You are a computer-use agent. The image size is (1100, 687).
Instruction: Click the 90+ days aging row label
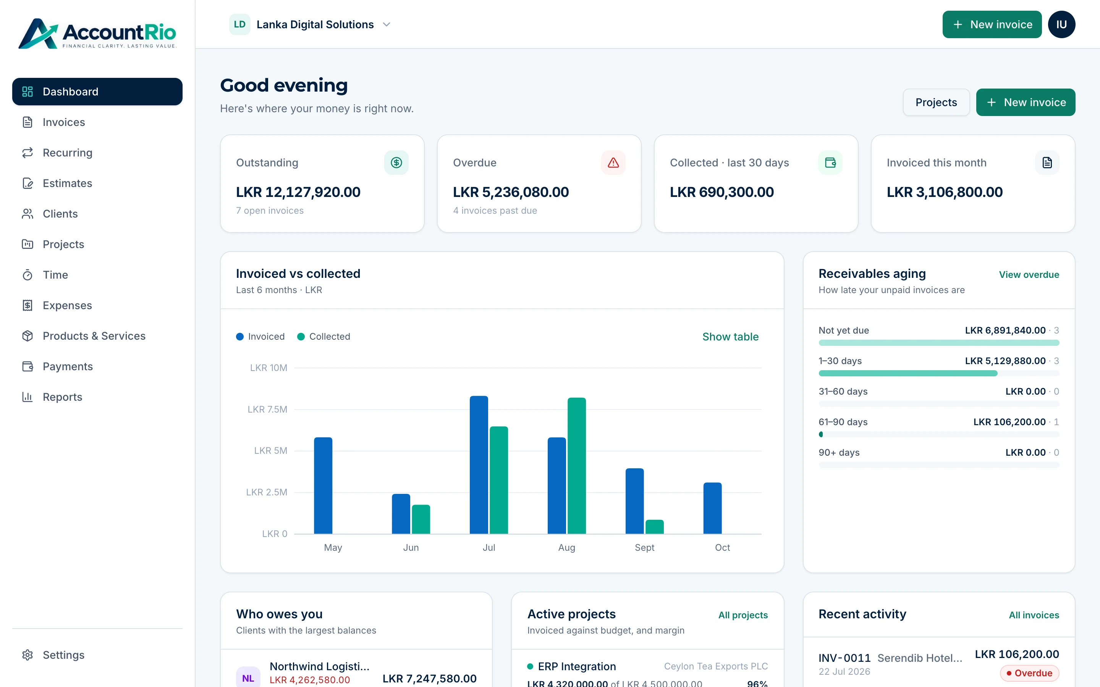[x=839, y=453]
